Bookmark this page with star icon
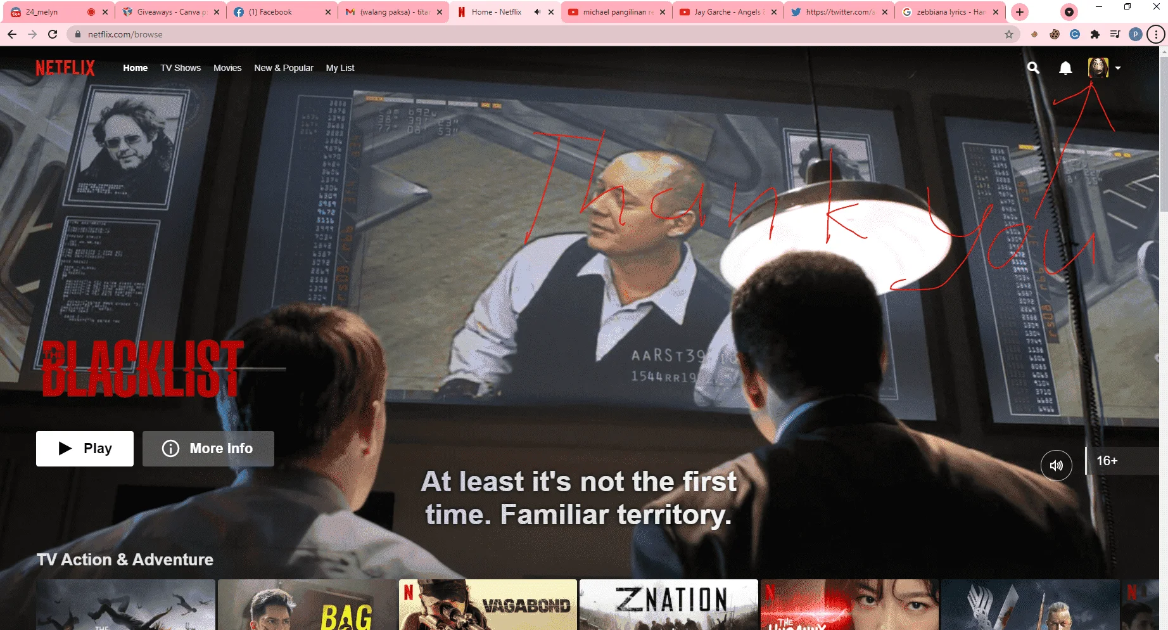 click(x=1009, y=34)
